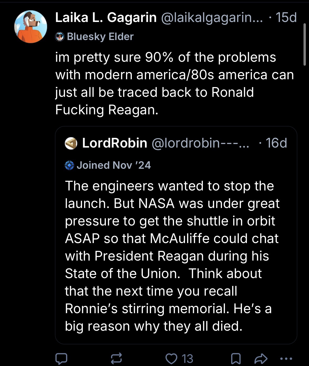Viewport: 309px width, 366px height.
Task: Open the three-dot more options menu
Action: [x=286, y=358]
